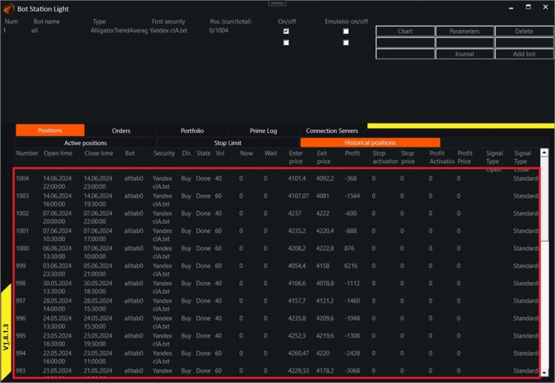Image resolution: width=555 pixels, height=383 pixels.
Task: Switch to the Stop Limit sub-tab
Action: pyautogui.click(x=228, y=143)
